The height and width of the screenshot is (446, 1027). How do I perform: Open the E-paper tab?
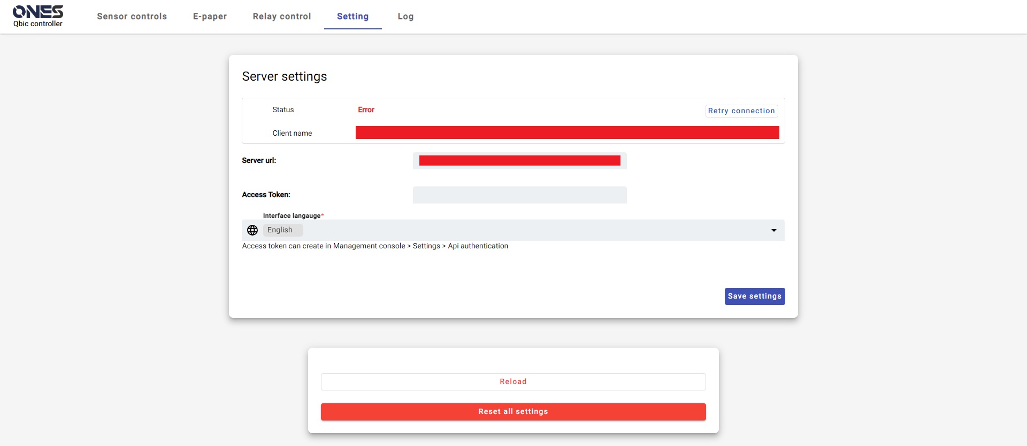(x=210, y=17)
